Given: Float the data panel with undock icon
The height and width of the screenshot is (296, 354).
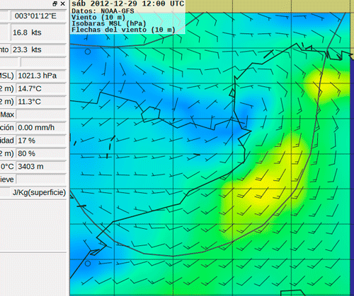Looking at the screenshot, I should point(55,4).
